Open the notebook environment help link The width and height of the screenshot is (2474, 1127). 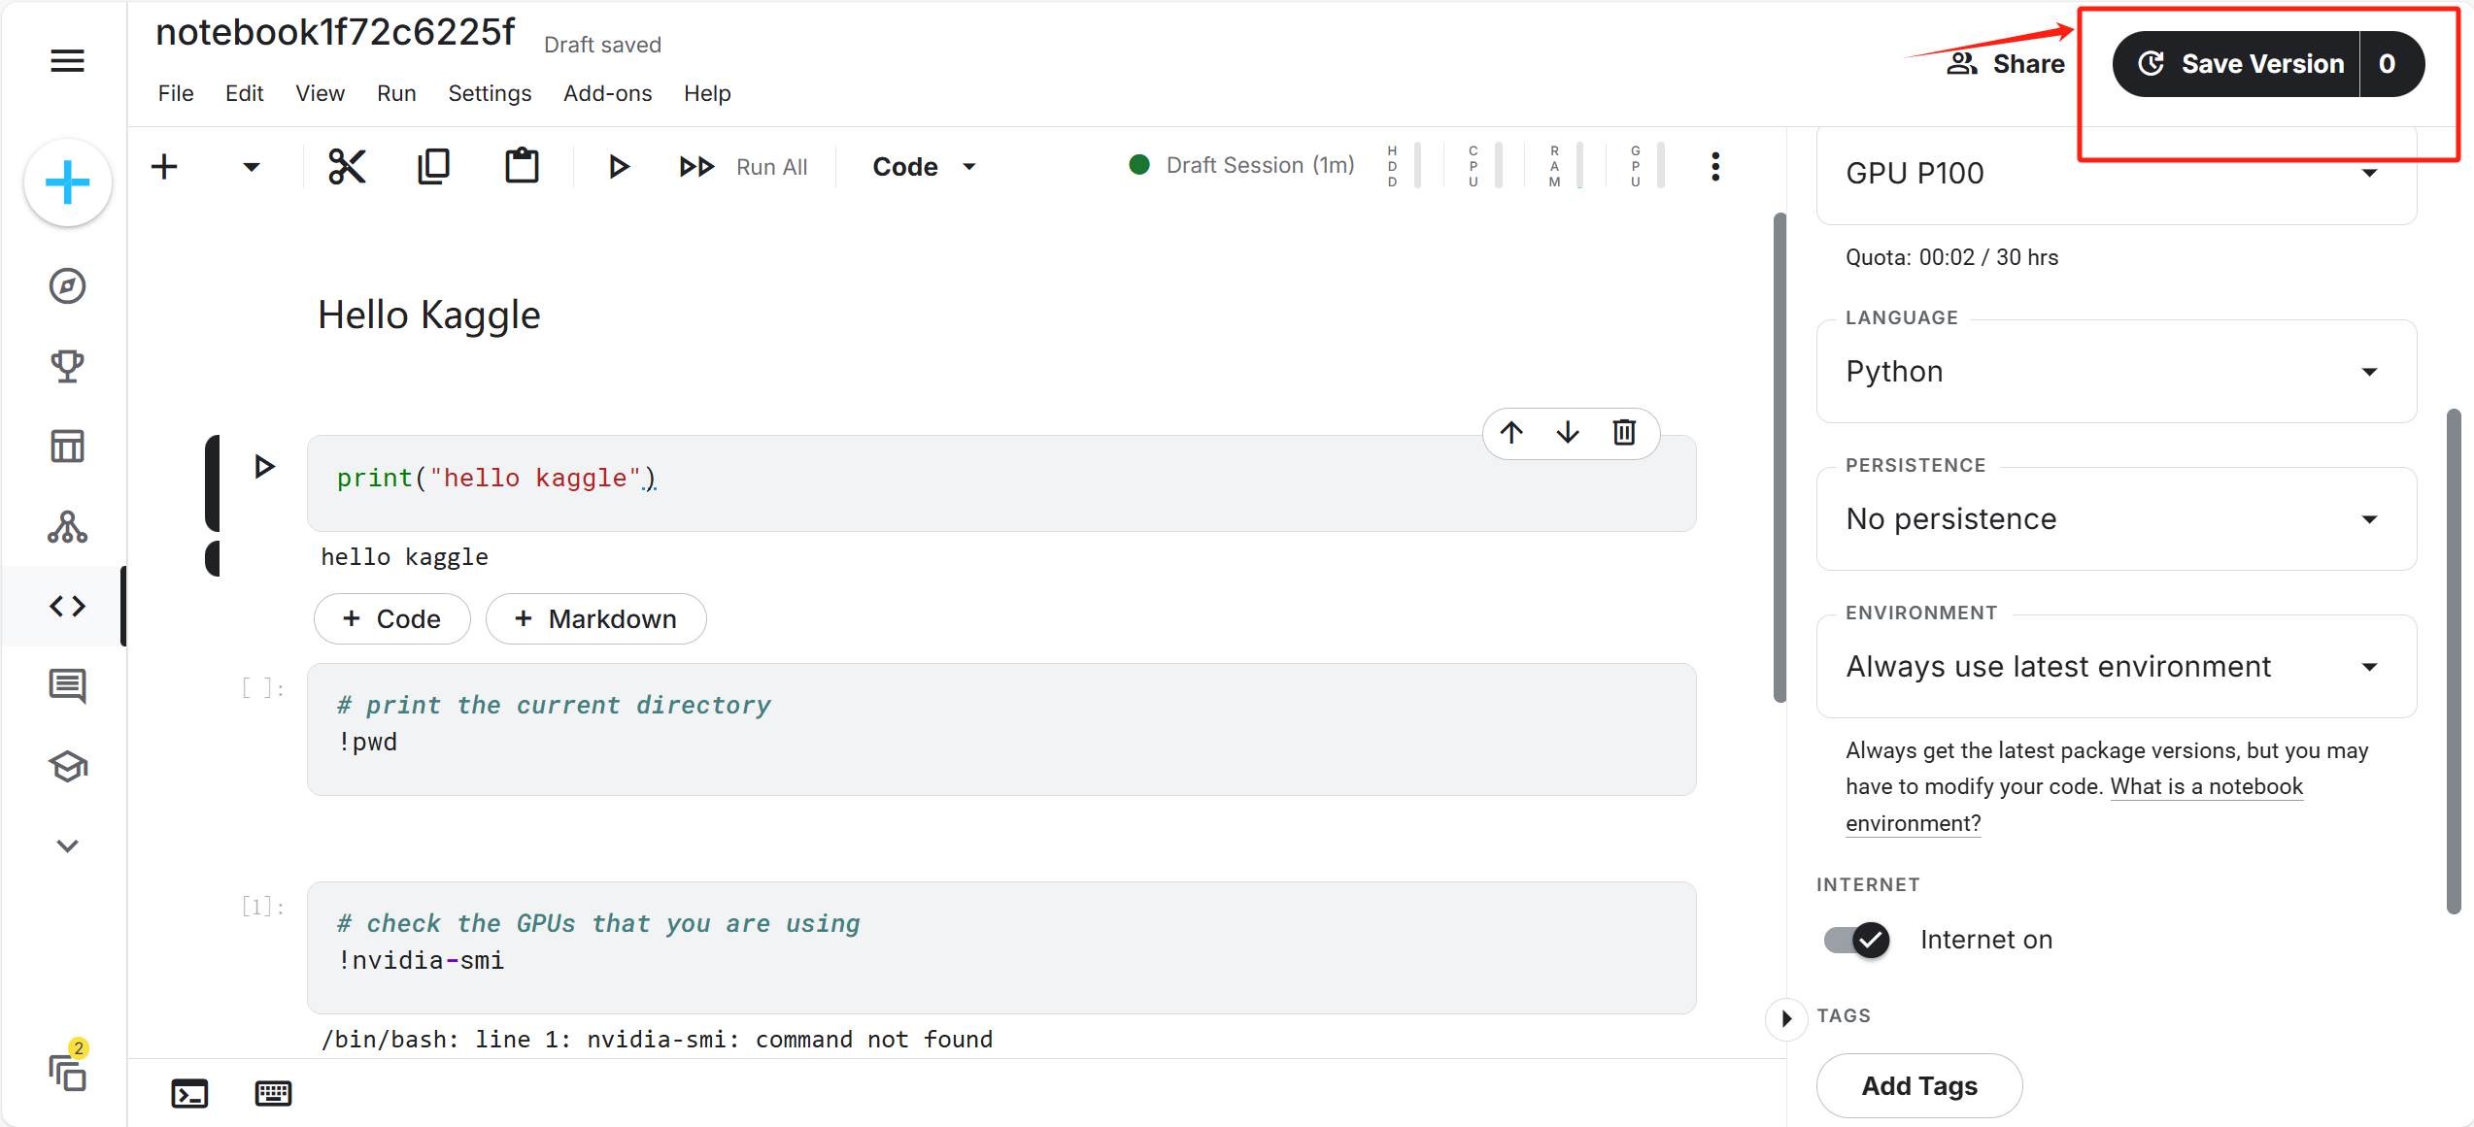pos(2205,787)
